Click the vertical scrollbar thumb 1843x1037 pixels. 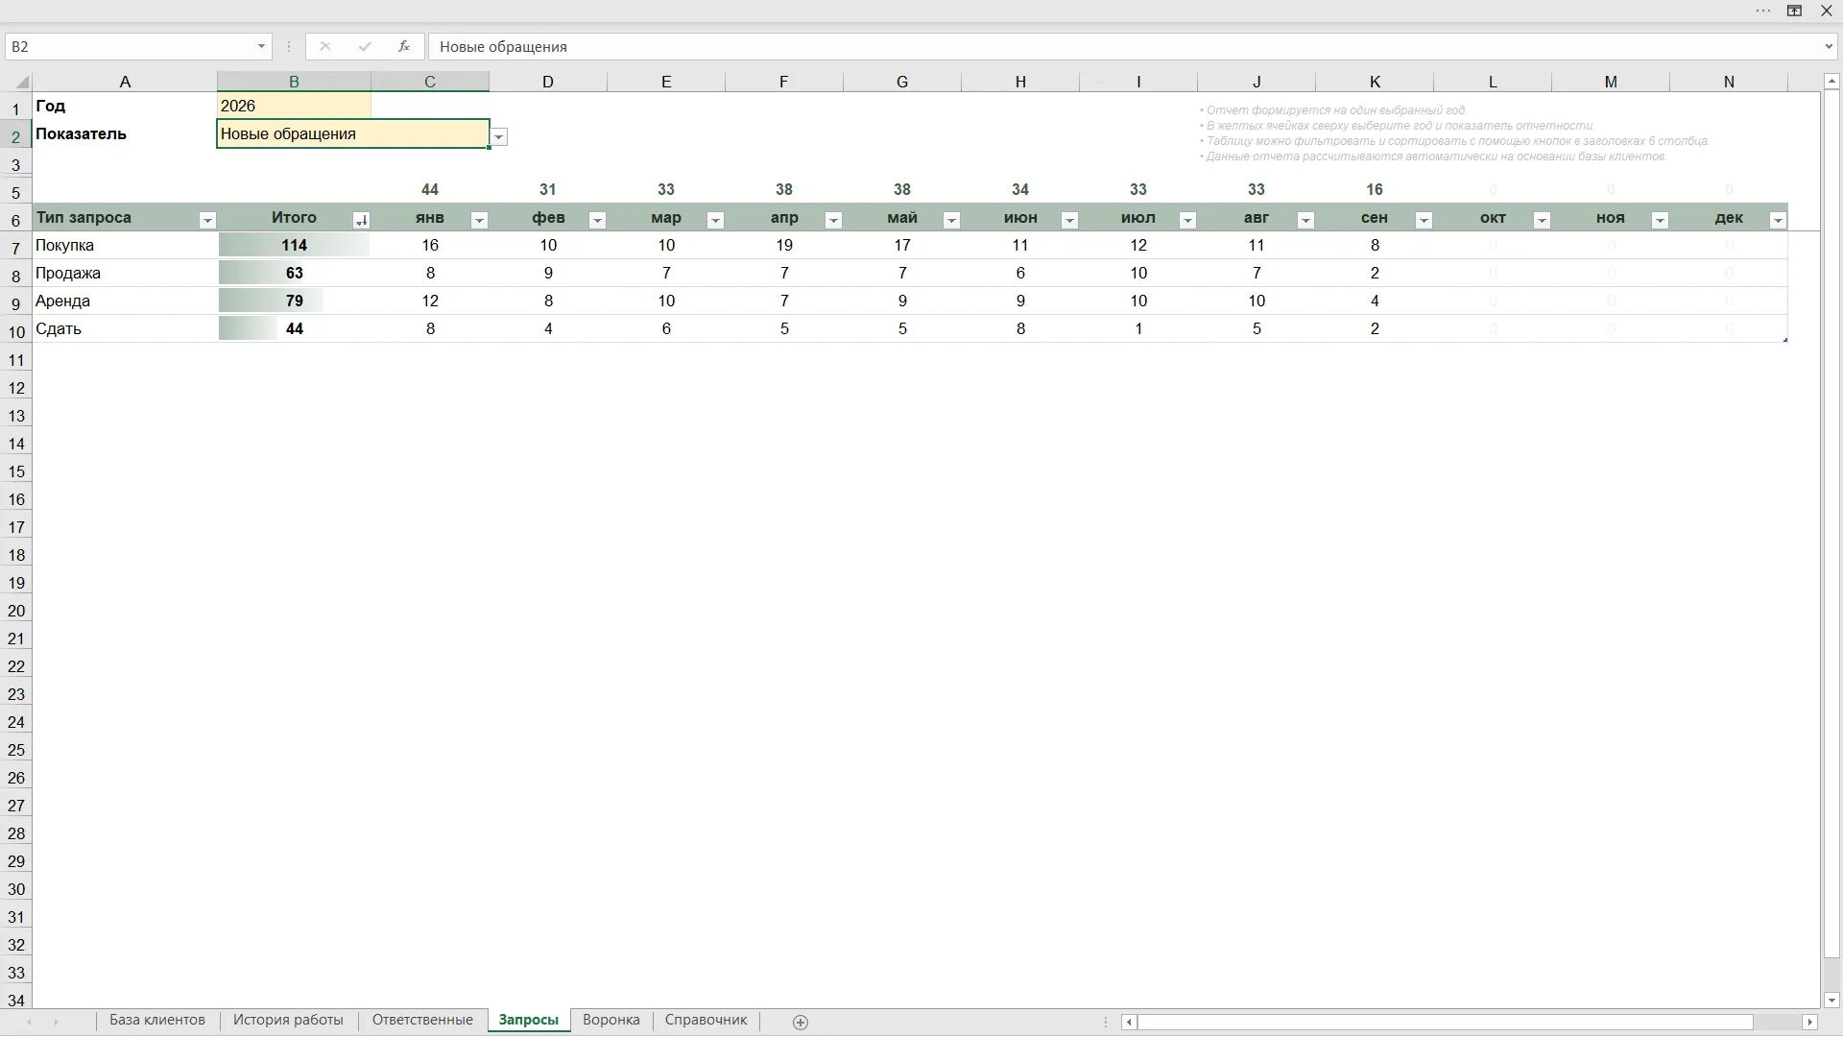click(x=1831, y=523)
